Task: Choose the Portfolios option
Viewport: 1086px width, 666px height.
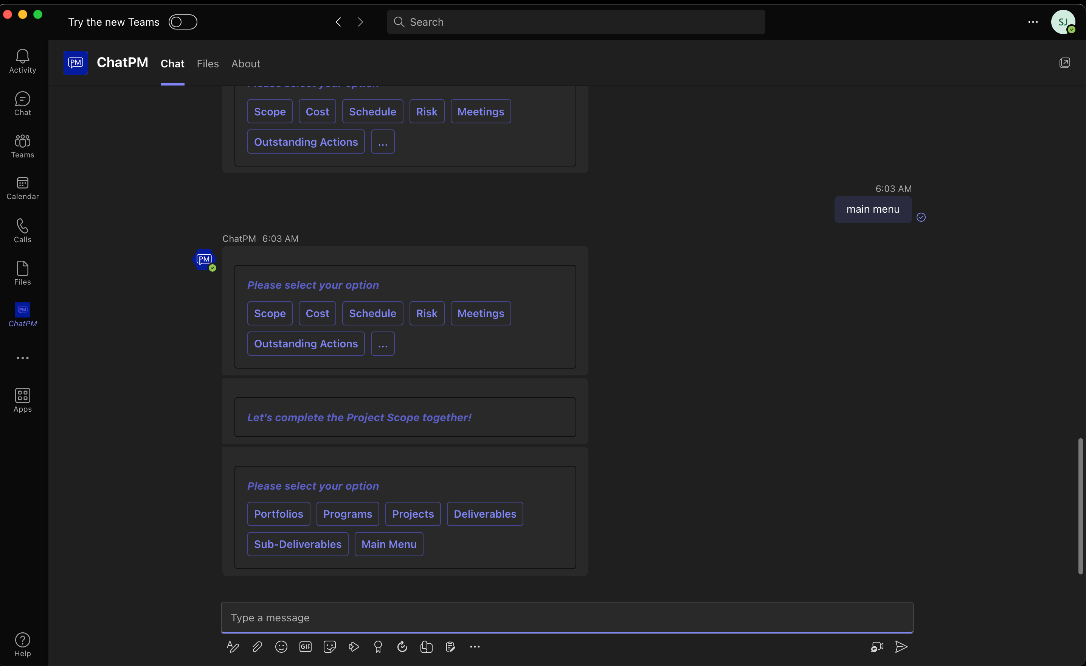Action: click(279, 514)
